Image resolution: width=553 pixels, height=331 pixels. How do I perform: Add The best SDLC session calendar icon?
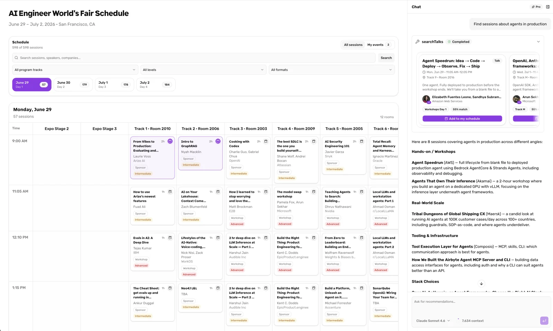tap(314, 141)
